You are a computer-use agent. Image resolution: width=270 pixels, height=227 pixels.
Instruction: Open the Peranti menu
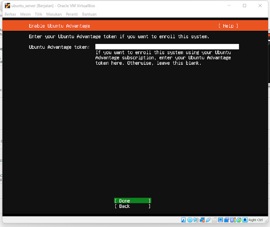click(72, 14)
